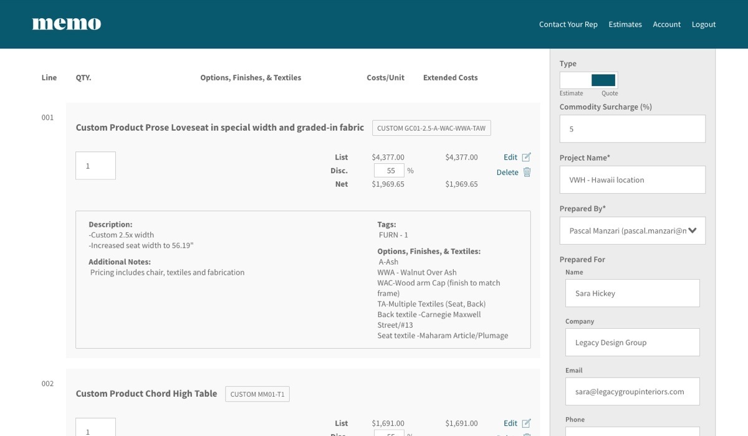
Task: Click the Commodity Surcharge input field
Action: (632, 129)
